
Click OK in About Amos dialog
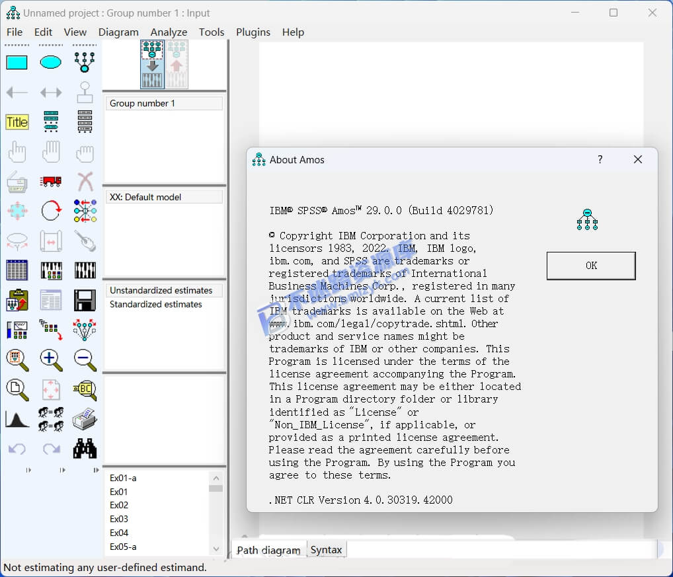(591, 266)
